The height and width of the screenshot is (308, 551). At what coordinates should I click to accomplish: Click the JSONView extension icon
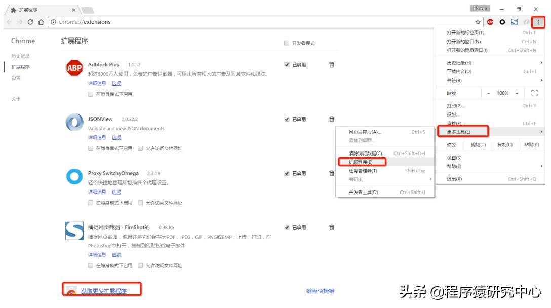[74, 122]
